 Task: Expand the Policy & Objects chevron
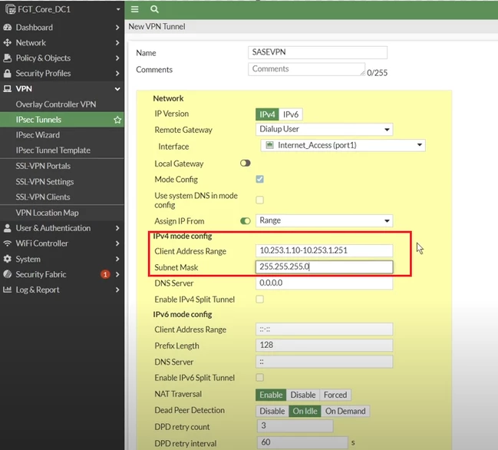coord(117,58)
